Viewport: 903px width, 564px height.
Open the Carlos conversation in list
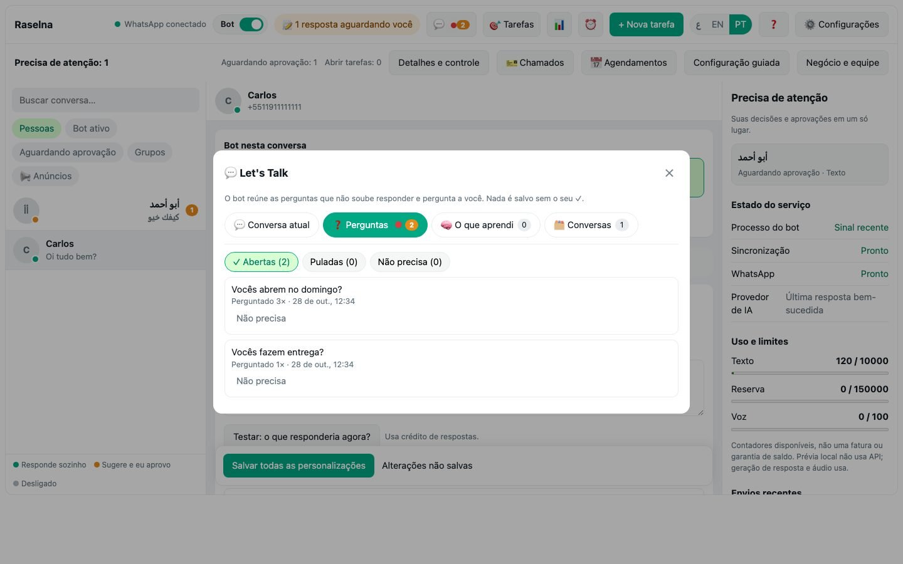tap(105, 250)
